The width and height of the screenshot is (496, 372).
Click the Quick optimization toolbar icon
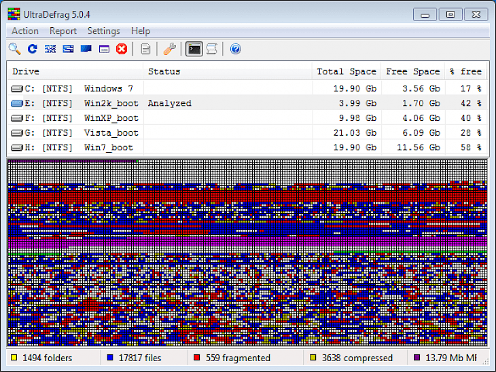(68, 49)
